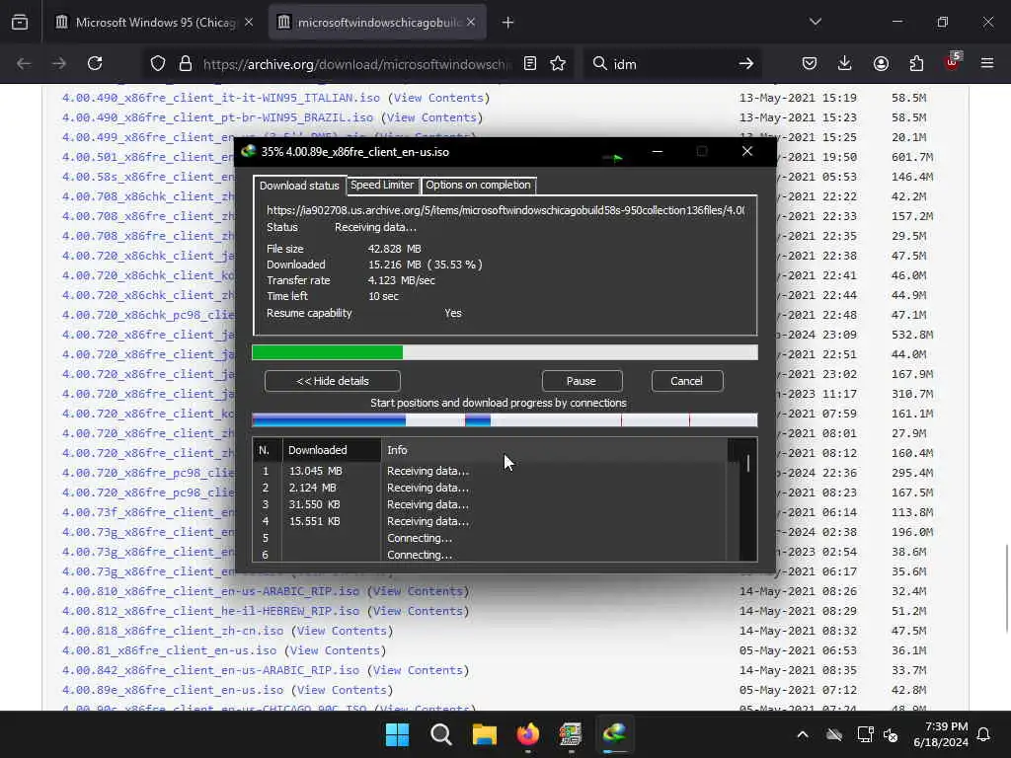Image resolution: width=1011 pixels, height=758 pixels.
Task: Open the Speed Limiter tab
Action: (382, 185)
